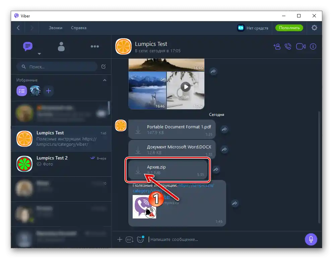
Task: Click the green Пополнить button
Action: point(289,28)
